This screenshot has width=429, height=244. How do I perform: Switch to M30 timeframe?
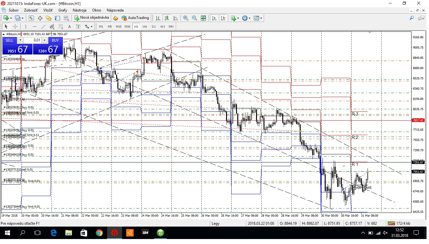(x=127, y=26)
